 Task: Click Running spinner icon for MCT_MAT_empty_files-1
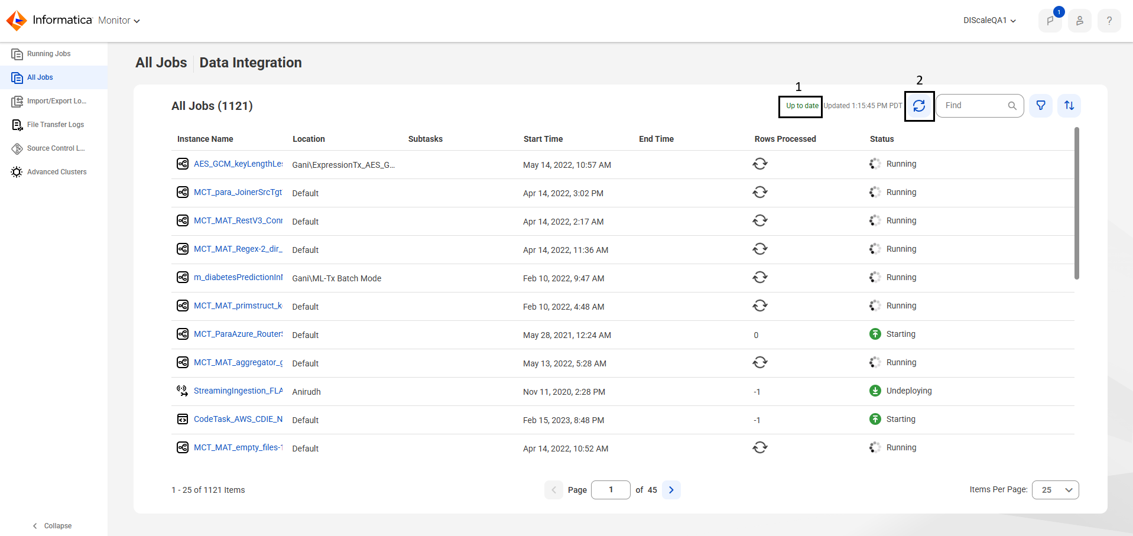pos(875,447)
